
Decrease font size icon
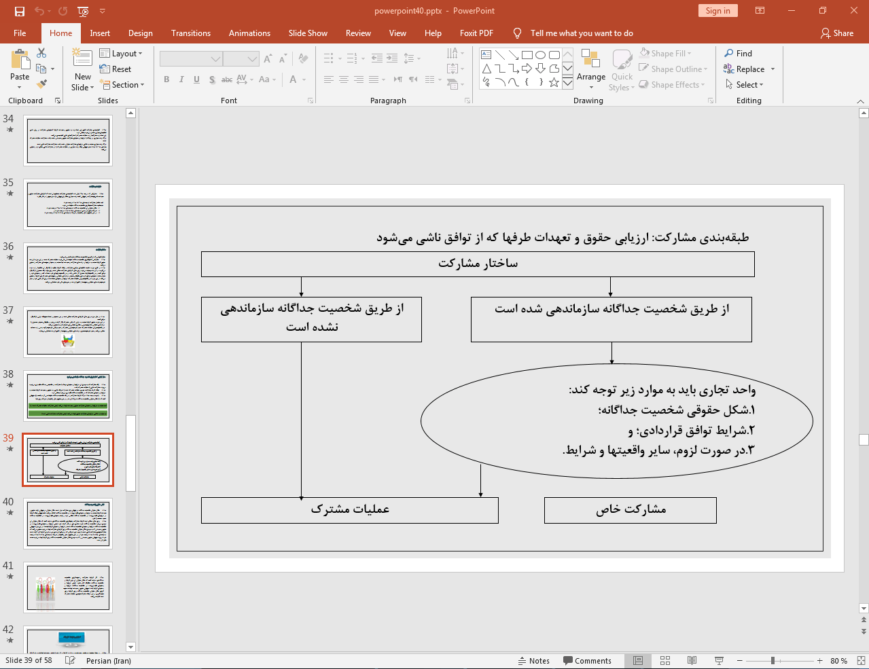283,59
